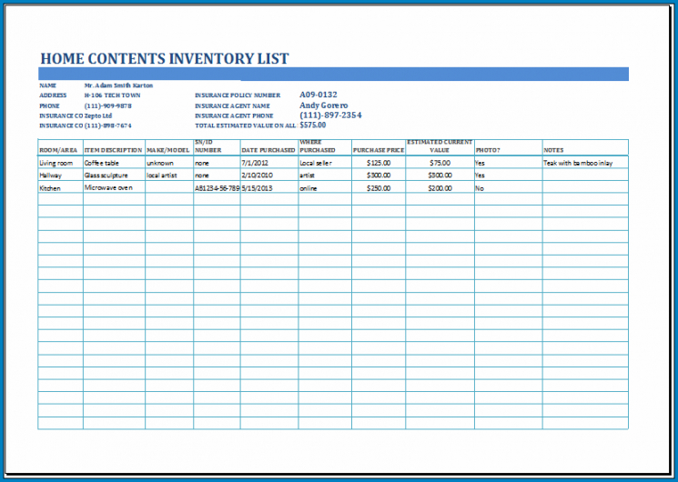
Task: Click the HOME CONTENTS INVENTORY LIST title
Action: (165, 58)
